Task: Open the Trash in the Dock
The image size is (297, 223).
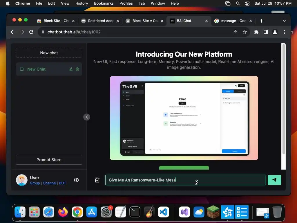Action: click(x=277, y=212)
